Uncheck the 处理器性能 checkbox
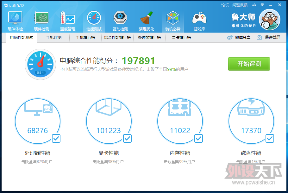 56,138
